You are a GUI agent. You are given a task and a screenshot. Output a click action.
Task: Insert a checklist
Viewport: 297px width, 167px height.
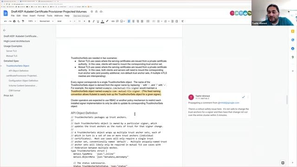tap(154, 21)
